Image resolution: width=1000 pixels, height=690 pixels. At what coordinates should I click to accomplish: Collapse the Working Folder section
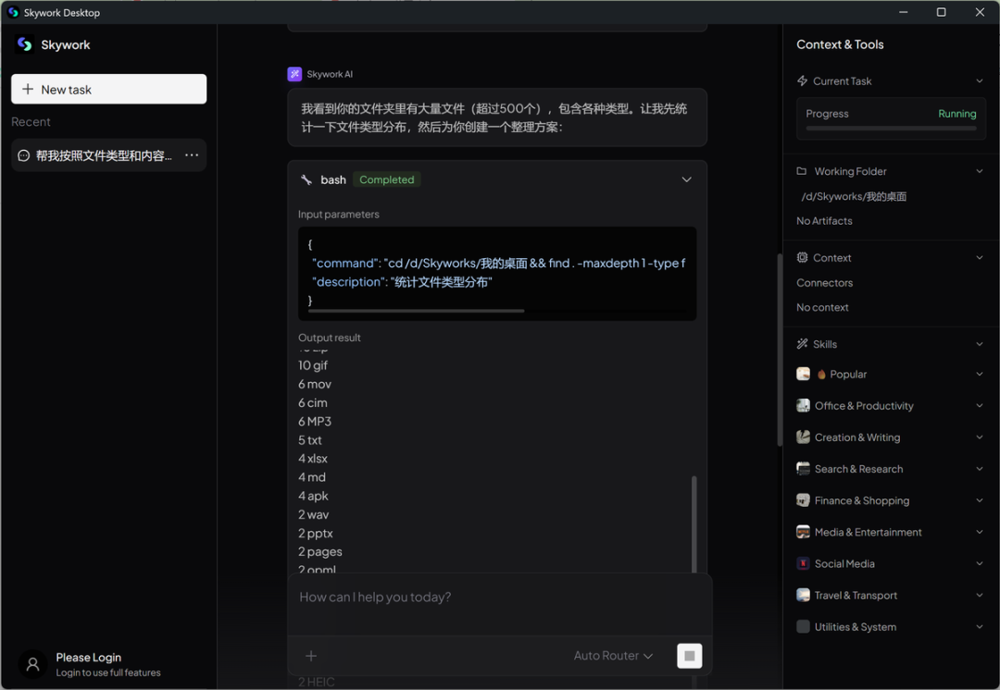click(980, 171)
